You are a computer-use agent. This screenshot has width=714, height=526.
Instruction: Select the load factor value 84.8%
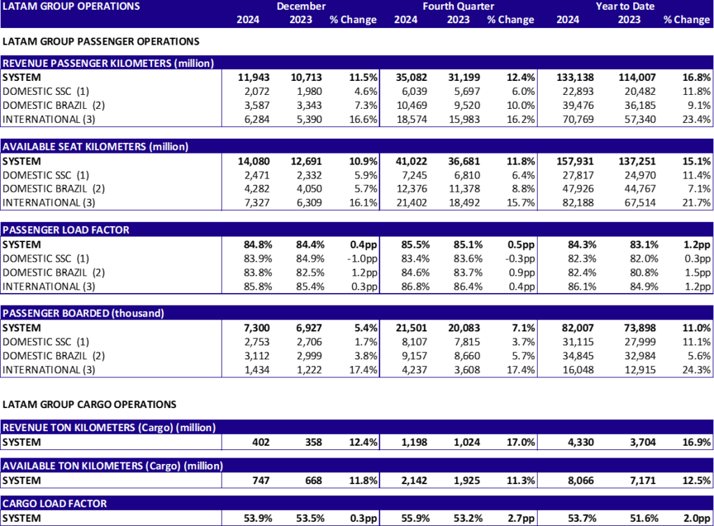pos(258,245)
